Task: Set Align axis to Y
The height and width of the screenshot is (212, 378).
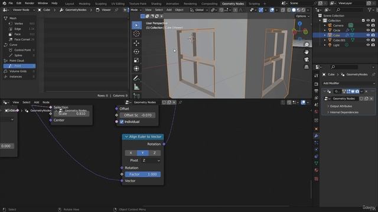Action: tap(143, 153)
